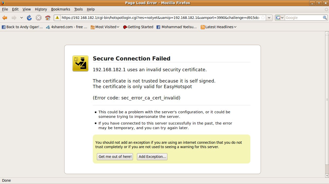Click inside the Google search field
The image size is (329, 184).
pyautogui.click(x=303, y=18)
